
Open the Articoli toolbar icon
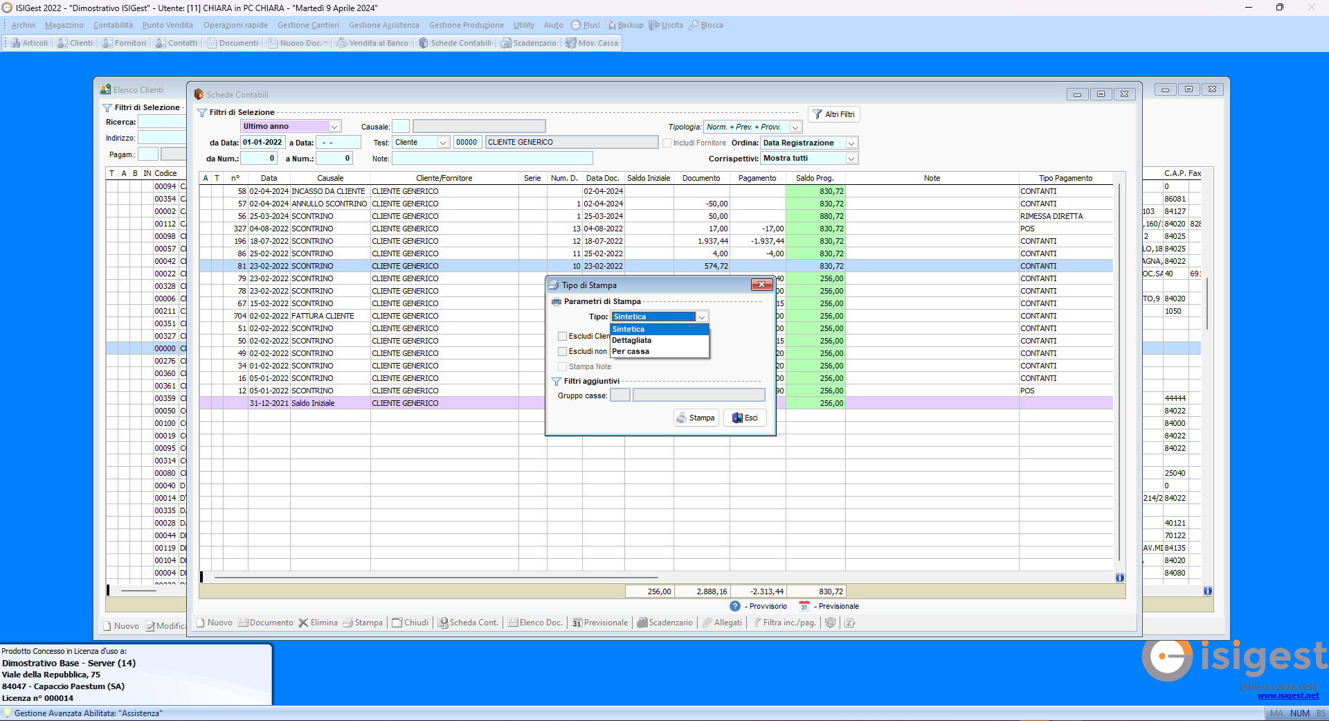[x=28, y=42]
